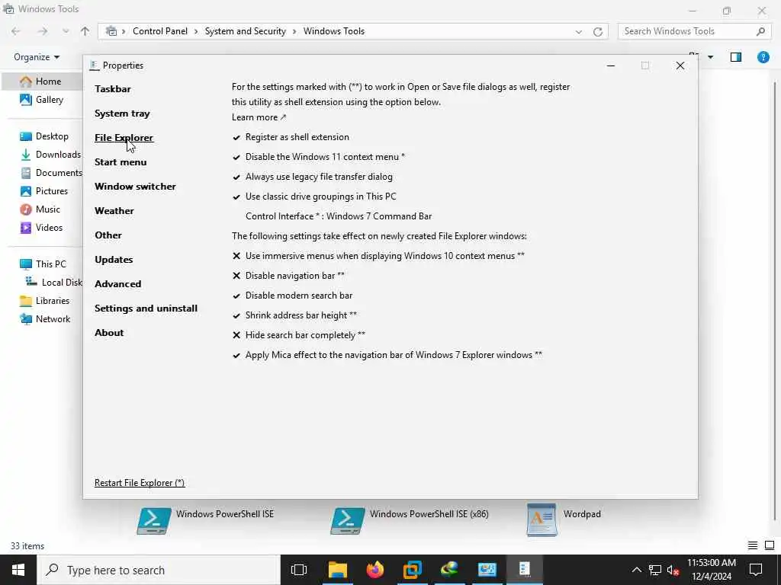
Task: Change Control Interface Windows 7 Command Bar setting
Action: [x=339, y=216]
